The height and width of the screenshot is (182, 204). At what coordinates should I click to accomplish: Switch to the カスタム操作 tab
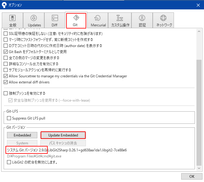120,20
